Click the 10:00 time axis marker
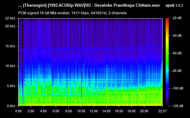The image size is (190, 118). coord(81,111)
